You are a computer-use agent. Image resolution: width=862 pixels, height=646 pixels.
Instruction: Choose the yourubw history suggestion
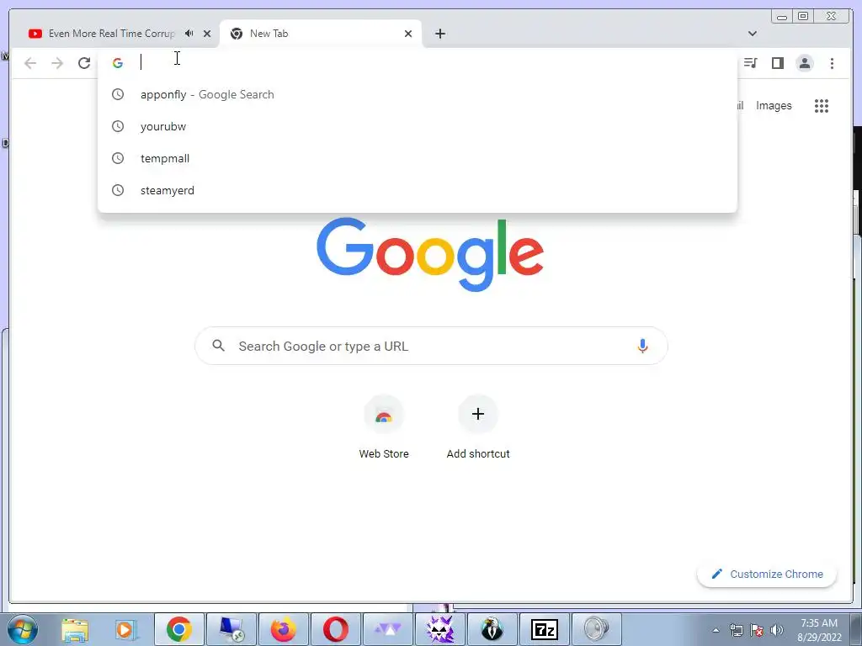(x=418, y=126)
